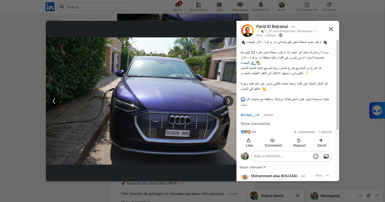Click the Comment speech bubble icon
Screen dimensions: 385x202
pyautogui.click(x=273, y=141)
